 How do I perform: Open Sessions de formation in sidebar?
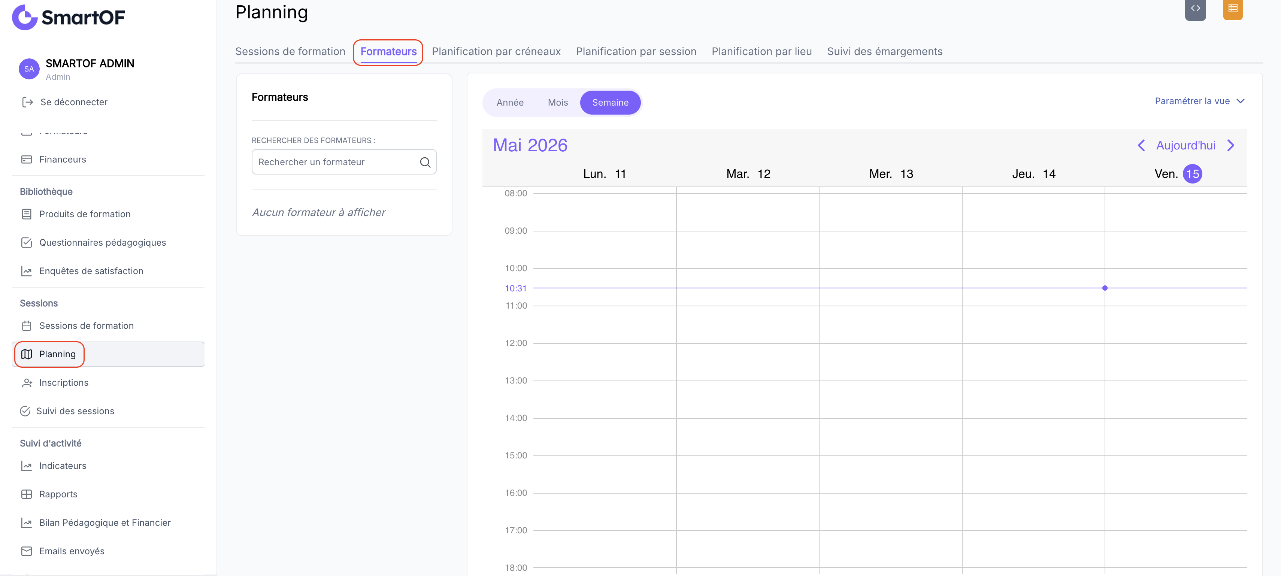tap(86, 326)
